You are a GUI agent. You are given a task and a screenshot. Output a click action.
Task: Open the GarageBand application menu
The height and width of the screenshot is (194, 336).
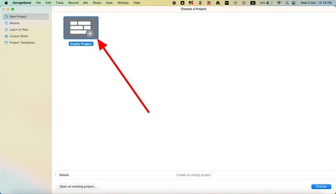coord(21,3)
